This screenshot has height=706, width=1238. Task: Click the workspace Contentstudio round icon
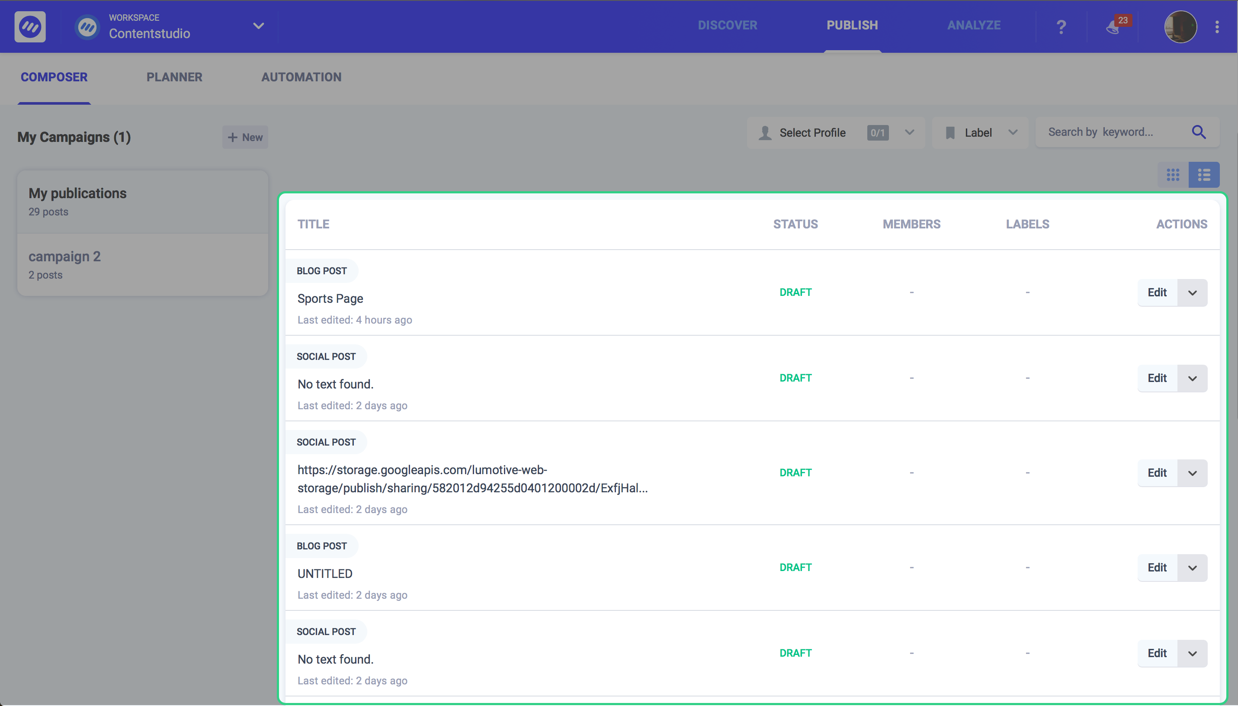coord(87,27)
